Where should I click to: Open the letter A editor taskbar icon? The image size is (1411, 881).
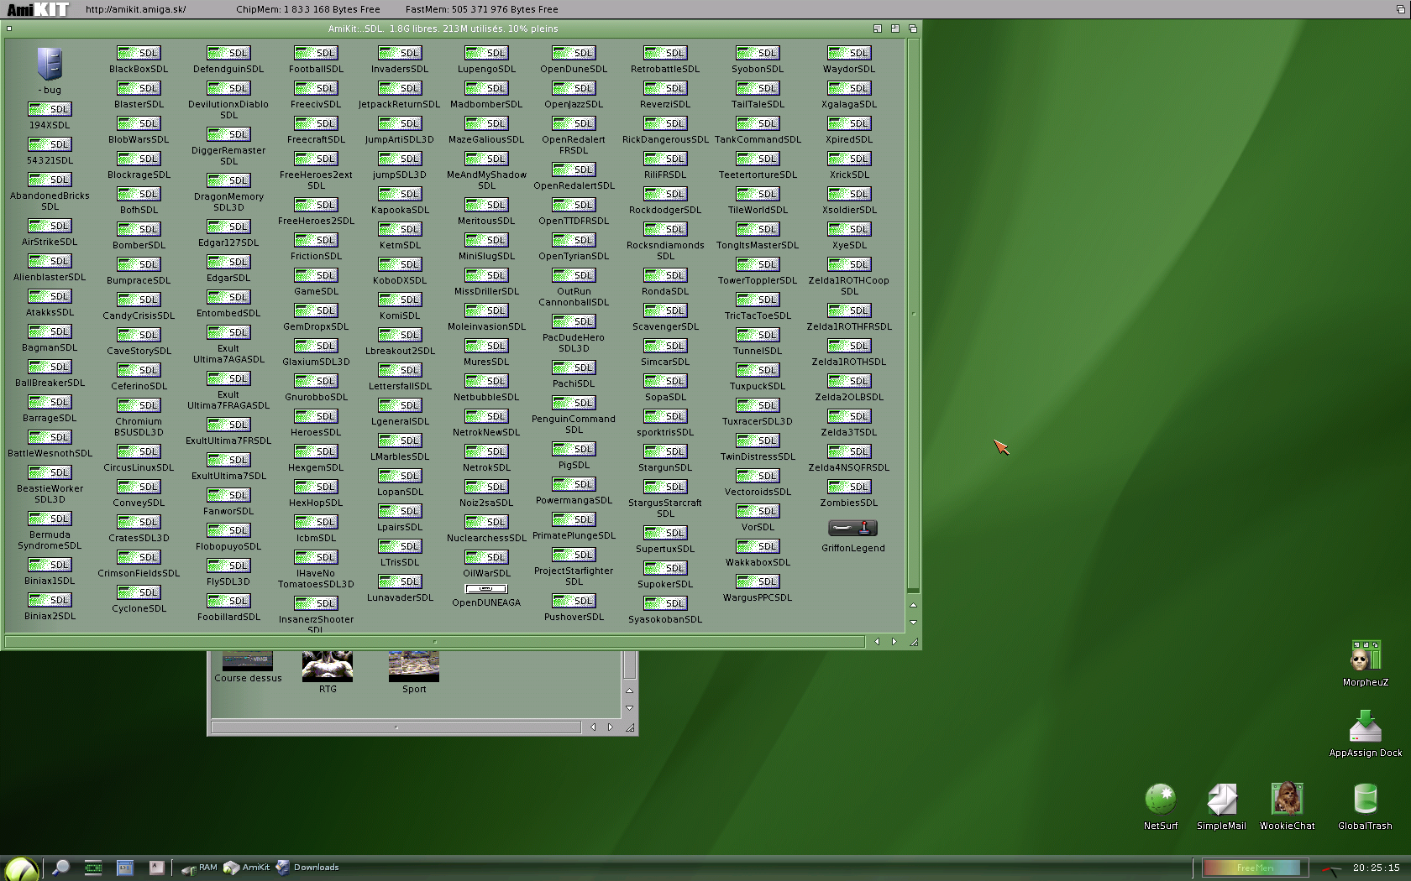click(x=156, y=868)
